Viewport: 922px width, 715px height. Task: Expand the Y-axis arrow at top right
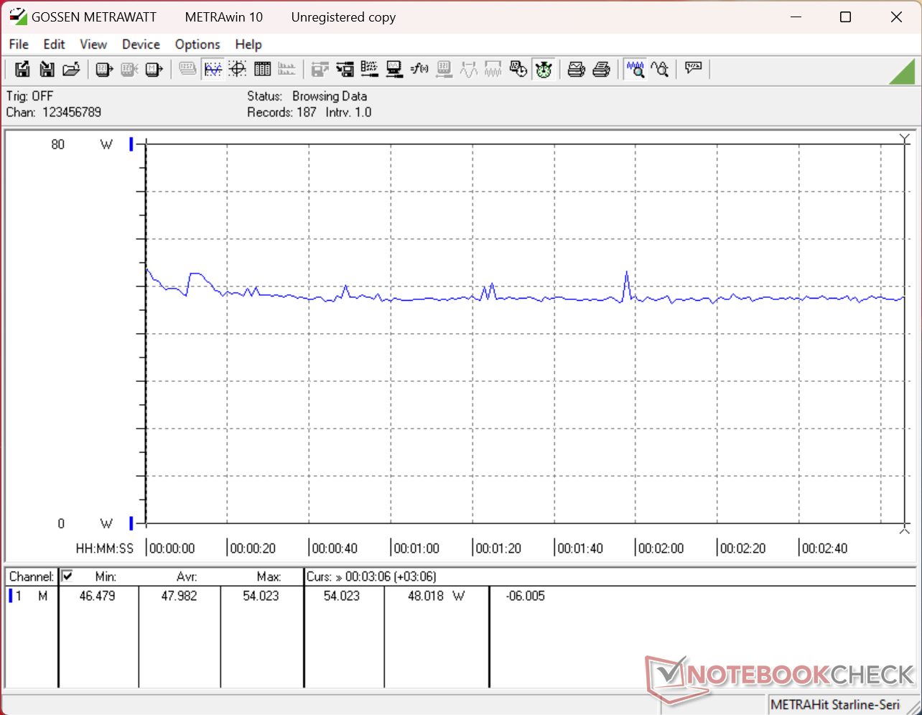[x=904, y=138]
